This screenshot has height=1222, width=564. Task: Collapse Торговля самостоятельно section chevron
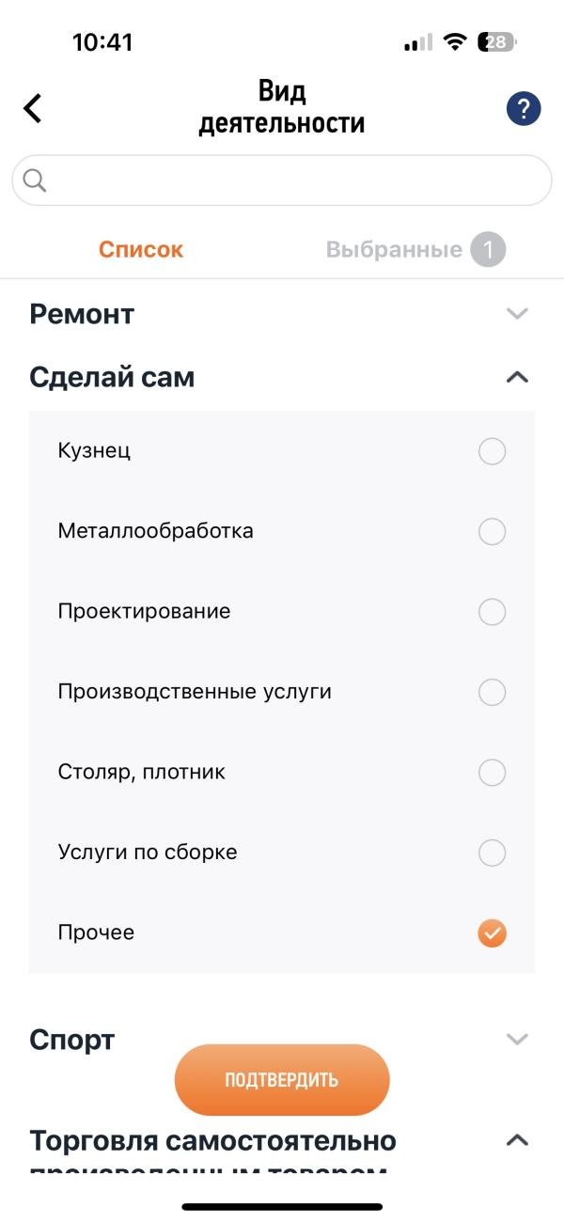(517, 1140)
